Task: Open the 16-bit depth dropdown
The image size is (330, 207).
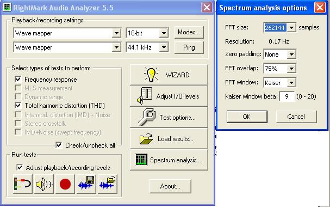Action: (164, 33)
